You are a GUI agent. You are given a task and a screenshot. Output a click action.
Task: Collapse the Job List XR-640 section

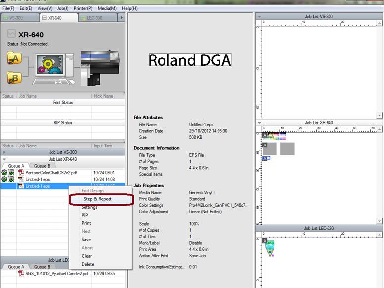[x=4, y=159]
